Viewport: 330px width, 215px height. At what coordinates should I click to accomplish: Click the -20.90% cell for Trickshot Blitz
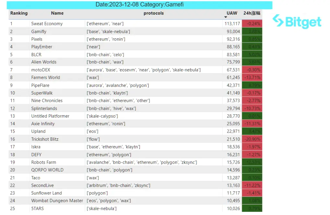pyautogui.click(x=252, y=139)
